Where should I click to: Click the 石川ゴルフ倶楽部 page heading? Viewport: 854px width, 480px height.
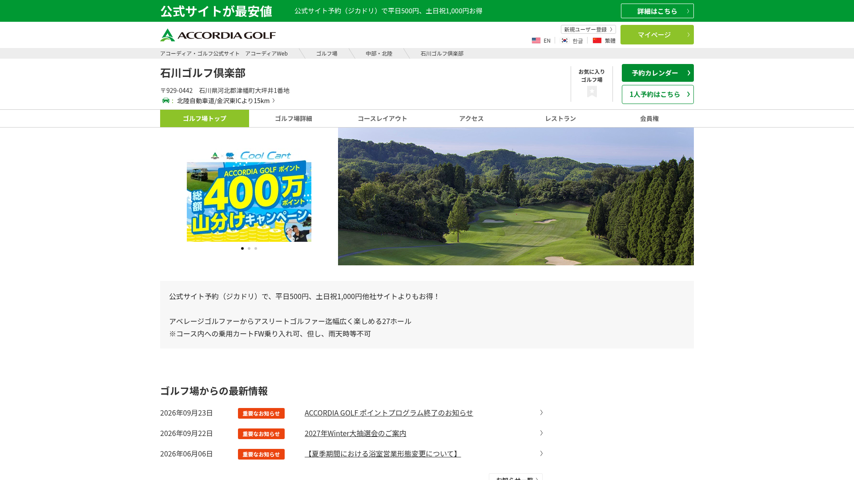[203, 73]
